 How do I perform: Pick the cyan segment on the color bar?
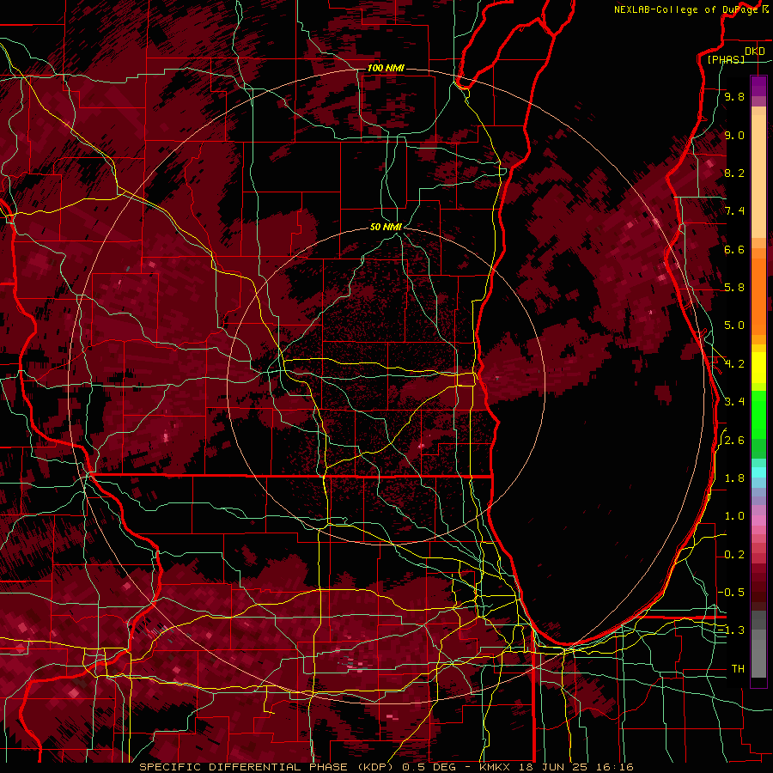(x=758, y=472)
